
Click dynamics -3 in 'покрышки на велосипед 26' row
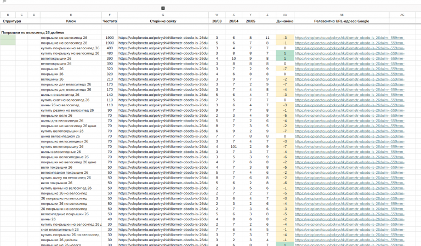point(285,38)
